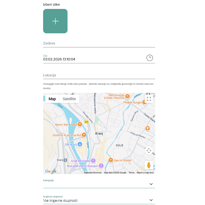Image resolution: width=205 pixels, height=205 pixels.
Task: Click Bazen Bar & BBQ restaurant marker
Action: (x=80, y=124)
